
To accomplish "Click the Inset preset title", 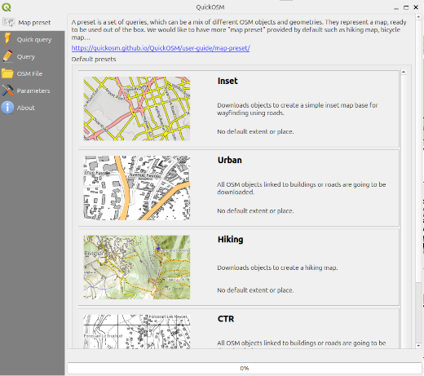I will tap(227, 81).
